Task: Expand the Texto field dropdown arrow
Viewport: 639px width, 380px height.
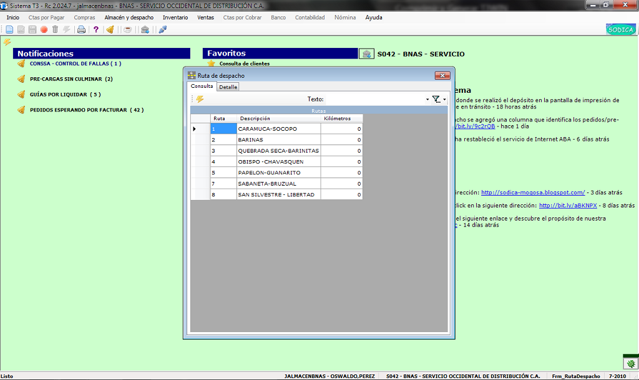Action: tap(427, 99)
